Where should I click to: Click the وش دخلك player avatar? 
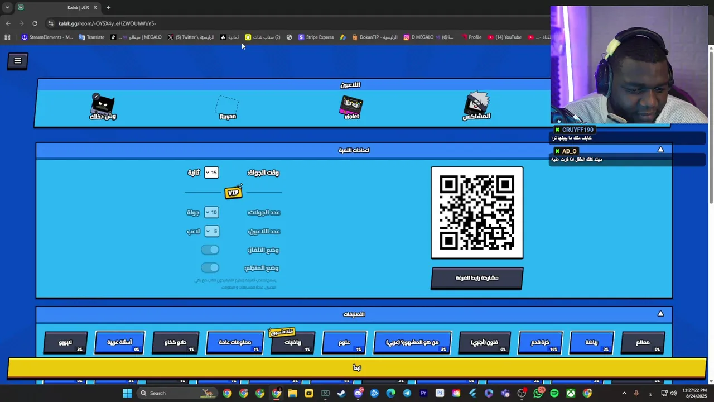(103, 106)
